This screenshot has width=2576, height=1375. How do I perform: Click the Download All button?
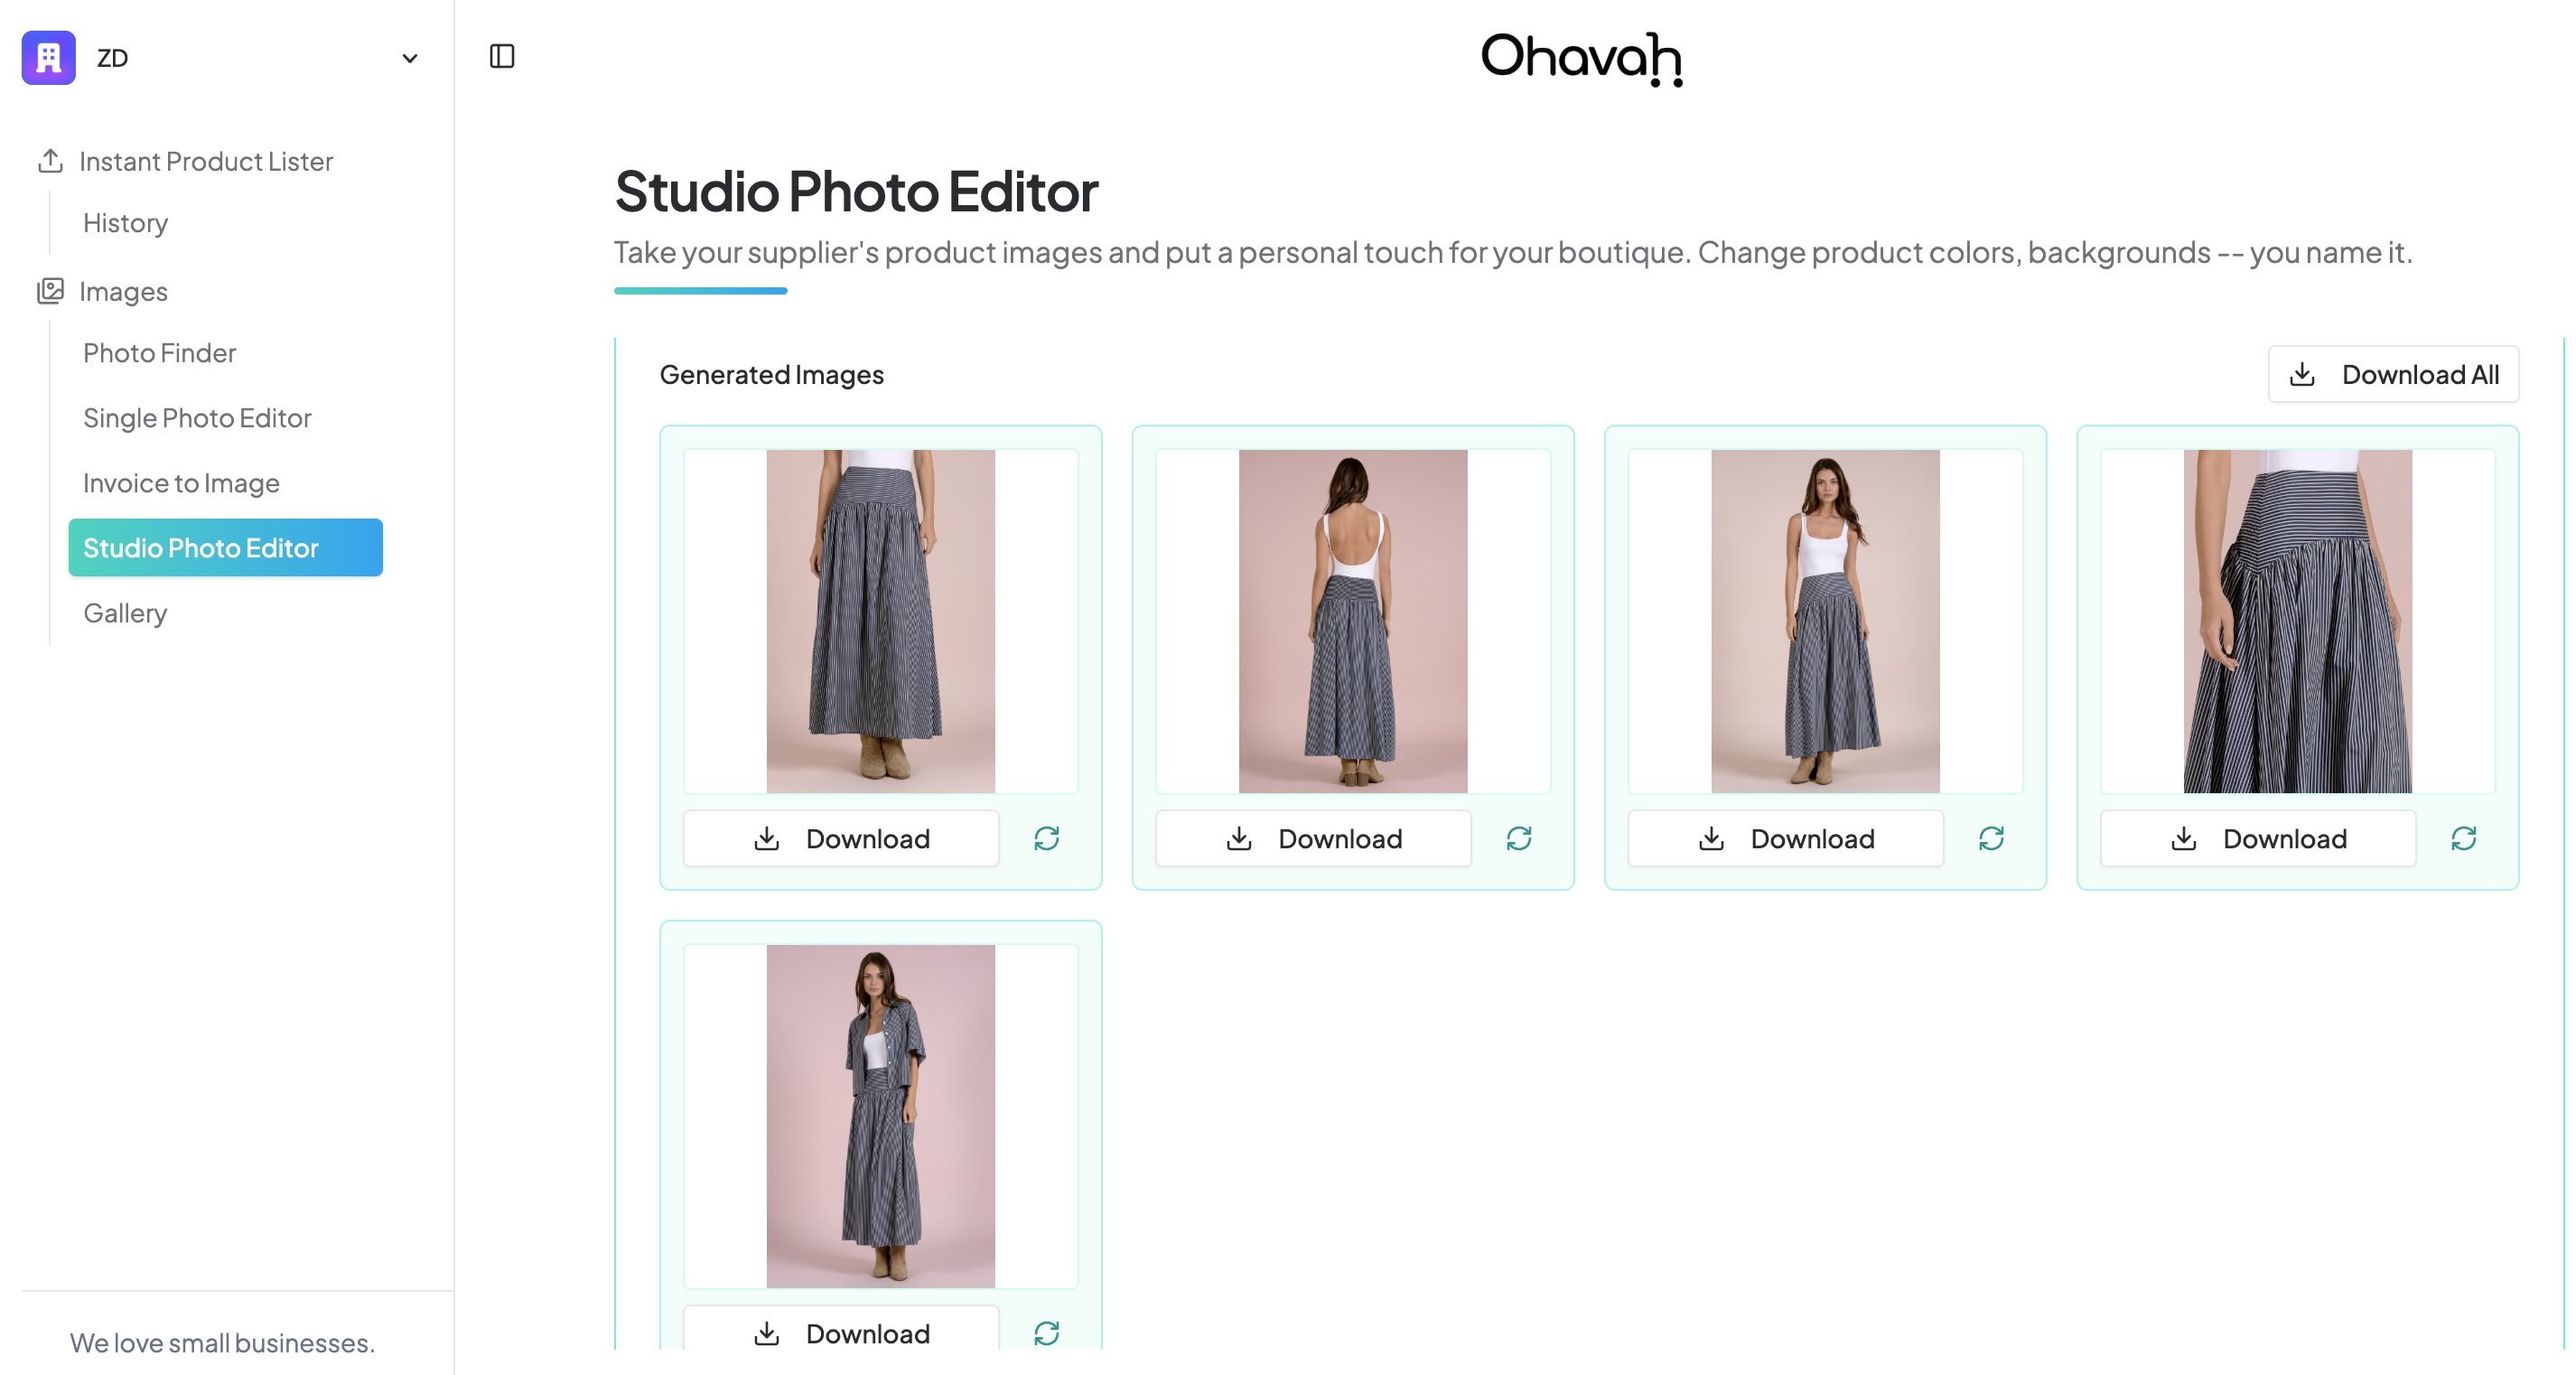(x=2392, y=374)
